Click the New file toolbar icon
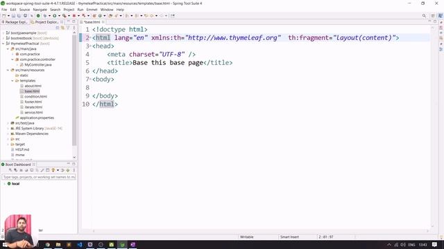444x249 pixels. pos(4,16)
